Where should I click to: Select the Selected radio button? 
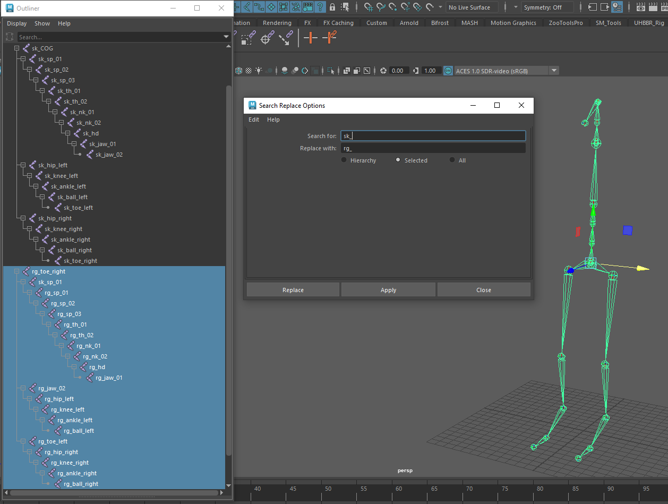coord(398,160)
